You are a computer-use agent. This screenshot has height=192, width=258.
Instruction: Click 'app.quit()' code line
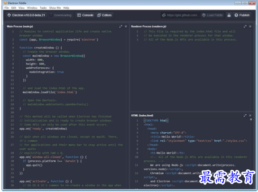coord(34,165)
